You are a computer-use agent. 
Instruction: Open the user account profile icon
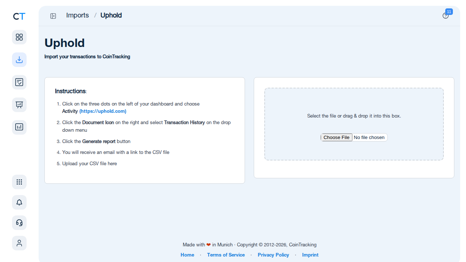(19, 243)
